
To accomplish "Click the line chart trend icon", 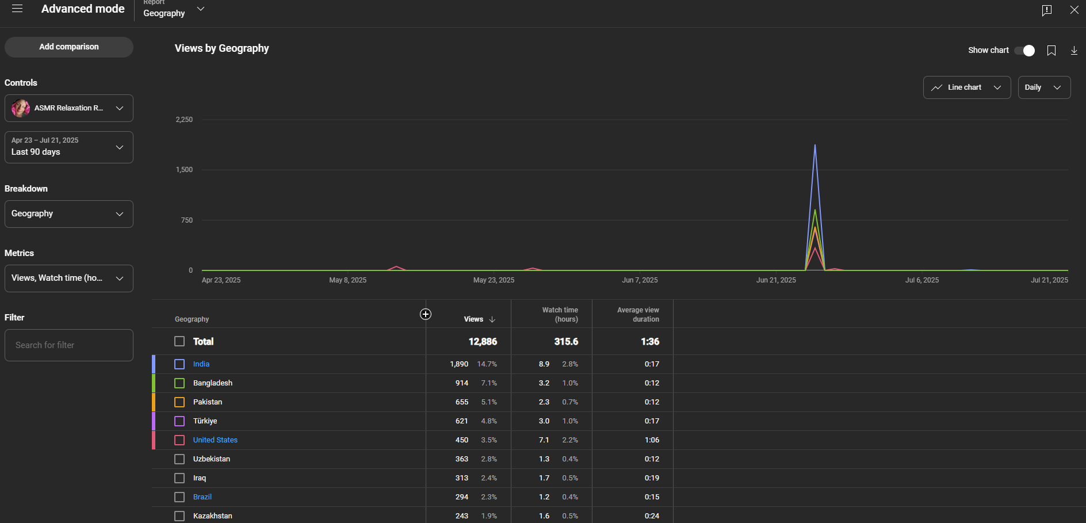I will pos(936,87).
